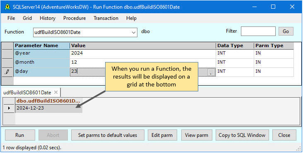This screenshot has height=153, width=303.
Task: Select the Data Type column header
Action: (x=235, y=46)
